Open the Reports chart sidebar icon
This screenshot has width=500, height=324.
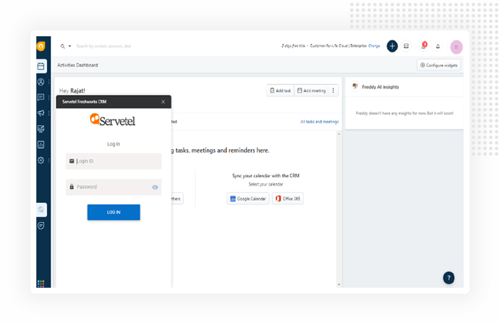tap(41, 144)
